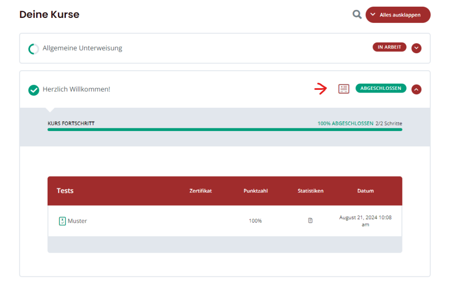Click the IN ARBEIT status badge
This screenshot has height=292, width=459.
(x=389, y=47)
